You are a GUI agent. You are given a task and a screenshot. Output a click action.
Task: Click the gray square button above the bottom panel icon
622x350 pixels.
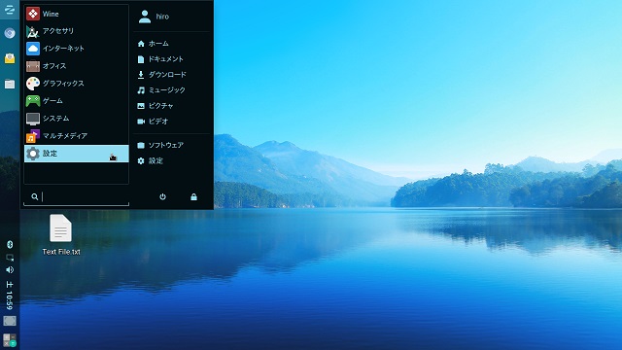pos(10,321)
